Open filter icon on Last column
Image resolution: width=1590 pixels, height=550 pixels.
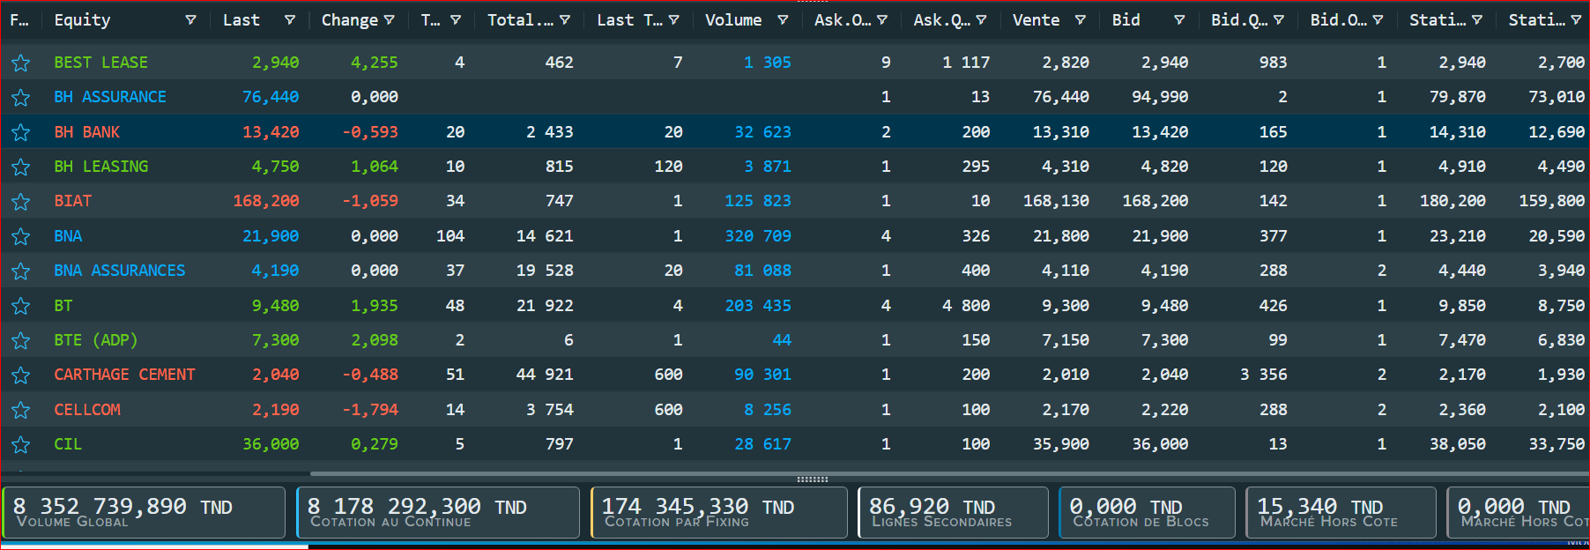[x=289, y=19]
